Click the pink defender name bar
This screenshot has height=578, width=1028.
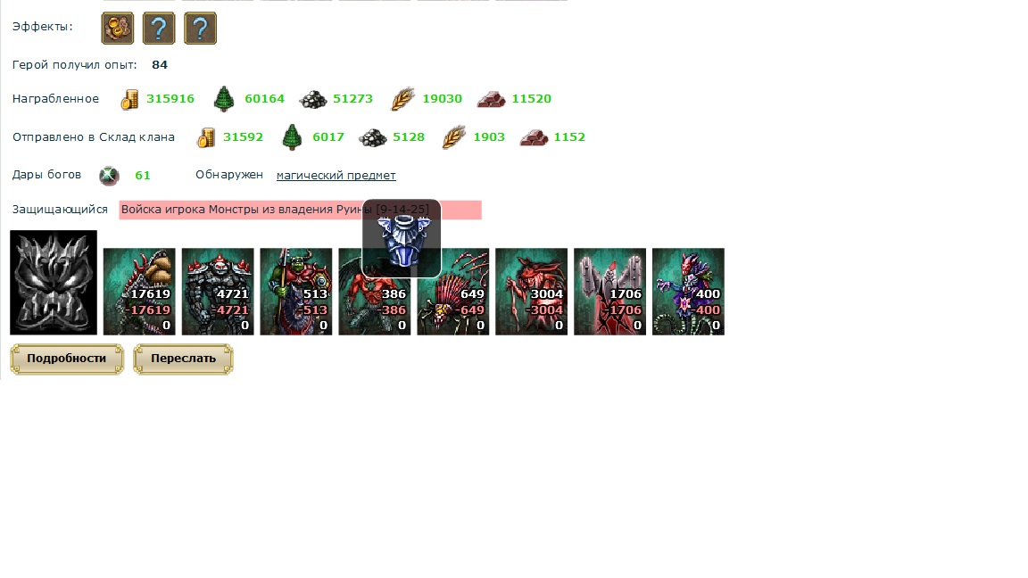300,210
